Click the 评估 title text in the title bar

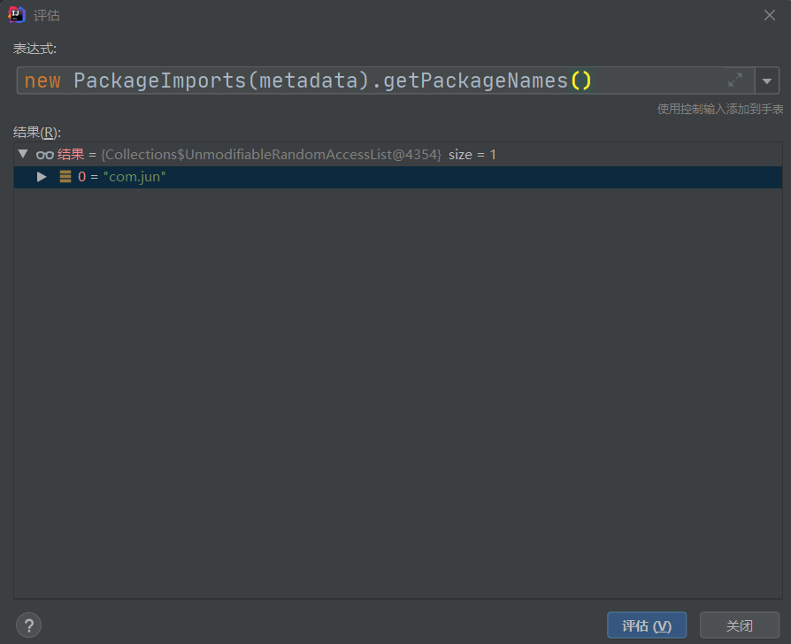point(47,16)
